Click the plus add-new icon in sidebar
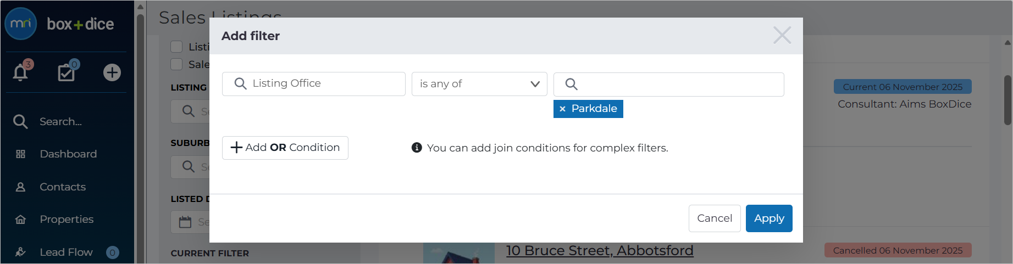Screen dimensions: 1013x264 112,72
